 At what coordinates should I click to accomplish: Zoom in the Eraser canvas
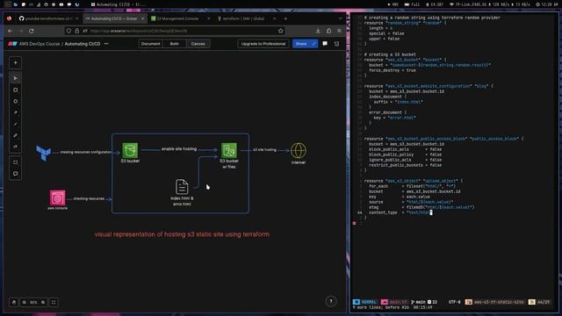43,302
